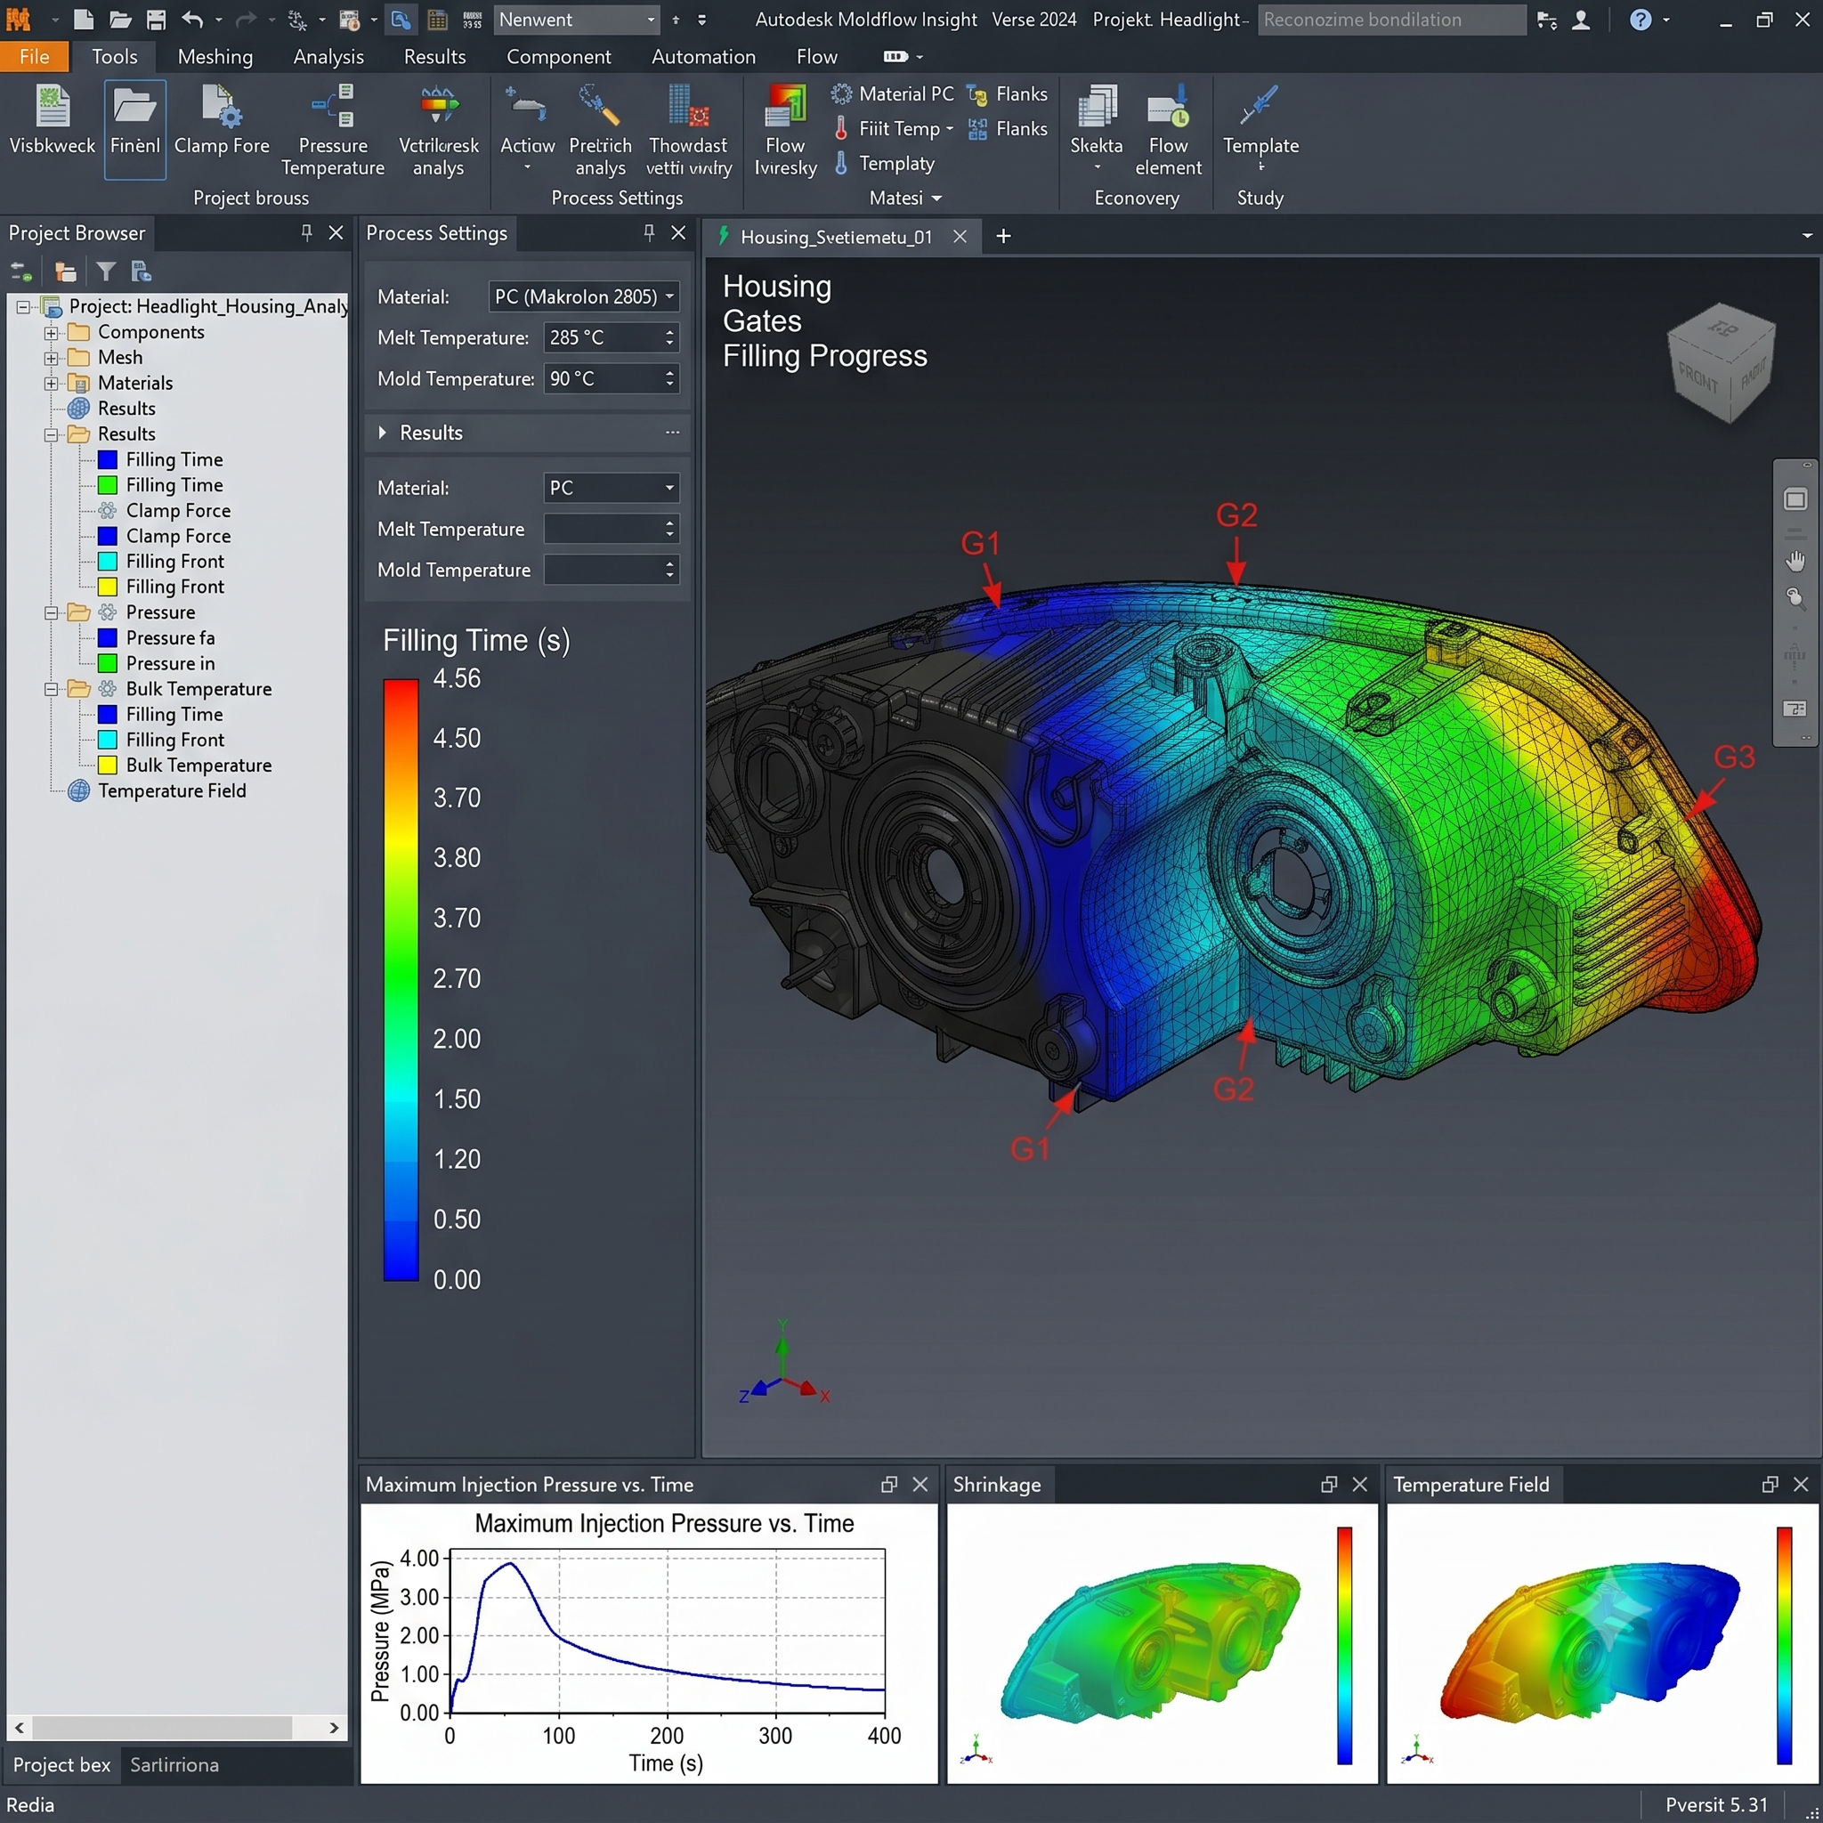
Task: Add a new document tab with plus
Action: pyautogui.click(x=1004, y=237)
